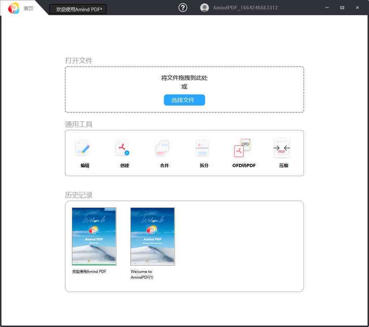Click the 欢迎使用Amind PDF file name label
Viewport: 369px width, 327px height.
89,271
